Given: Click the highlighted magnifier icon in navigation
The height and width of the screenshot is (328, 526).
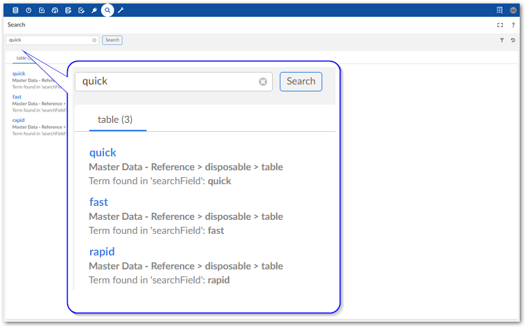Looking at the screenshot, I should point(107,10).
